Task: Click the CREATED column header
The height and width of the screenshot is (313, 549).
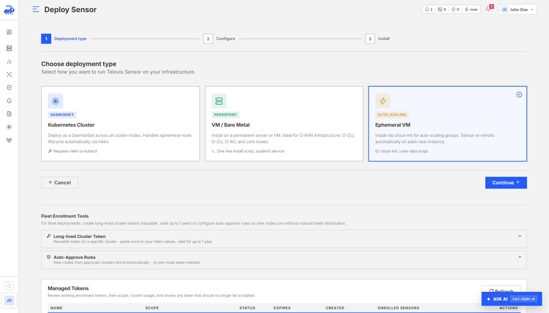Action: [x=335, y=308]
